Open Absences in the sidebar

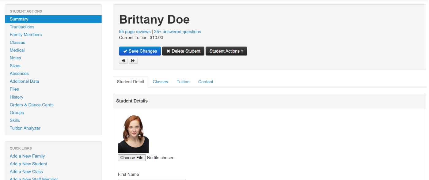point(19,73)
